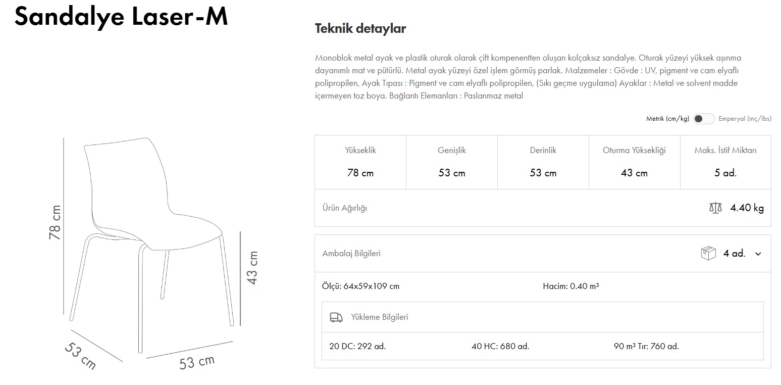Toggle the metric/imperial unit switch
The width and height of the screenshot is (781, 385).
(x=704, y=119)
